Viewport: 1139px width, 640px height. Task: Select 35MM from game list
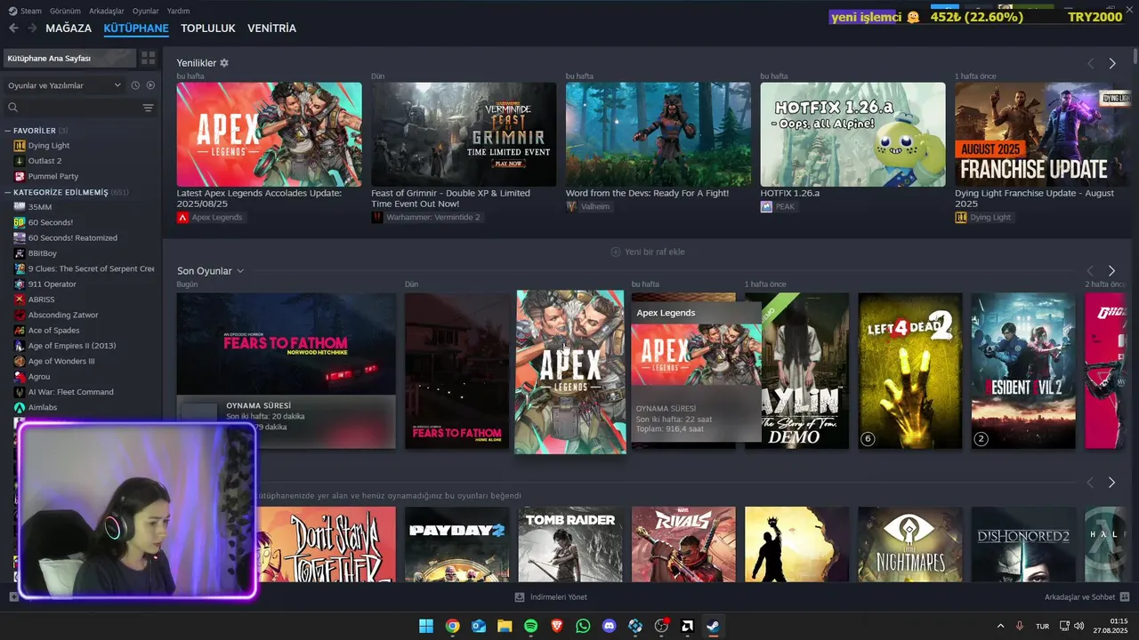pos(39,207)
